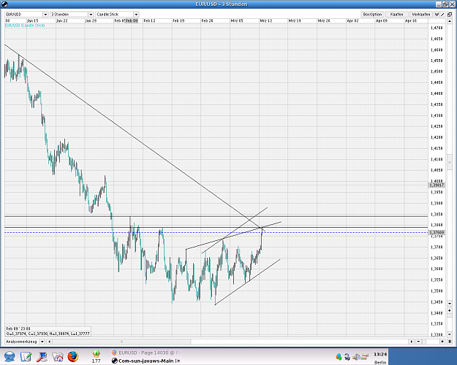
Task: Click the vertical scrollbar thumb on right edge
Action: coord(450,162)
